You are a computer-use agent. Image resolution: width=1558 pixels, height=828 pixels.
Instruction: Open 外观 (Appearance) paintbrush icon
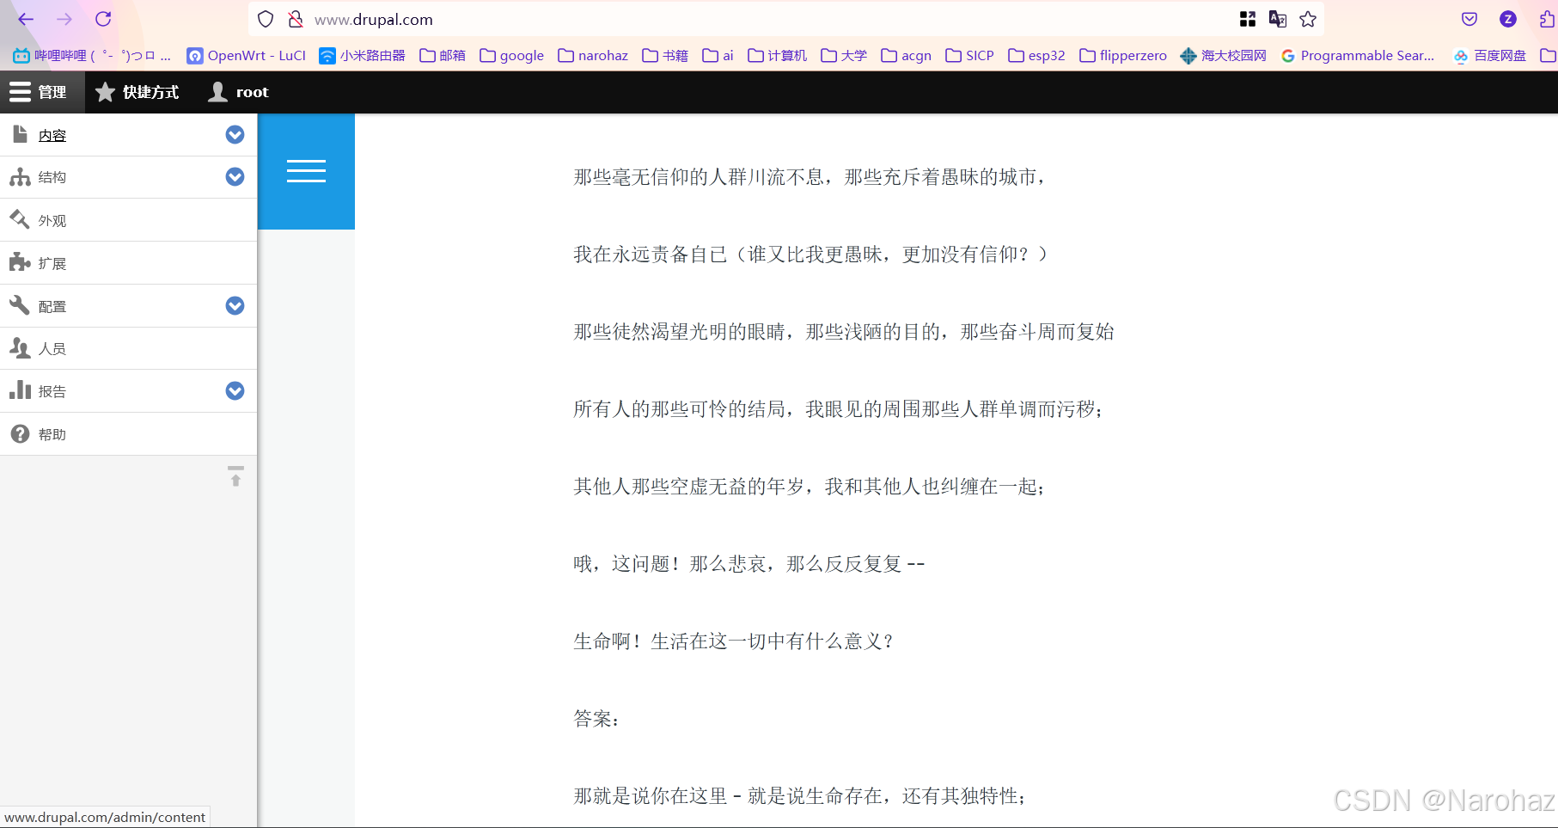20,219
